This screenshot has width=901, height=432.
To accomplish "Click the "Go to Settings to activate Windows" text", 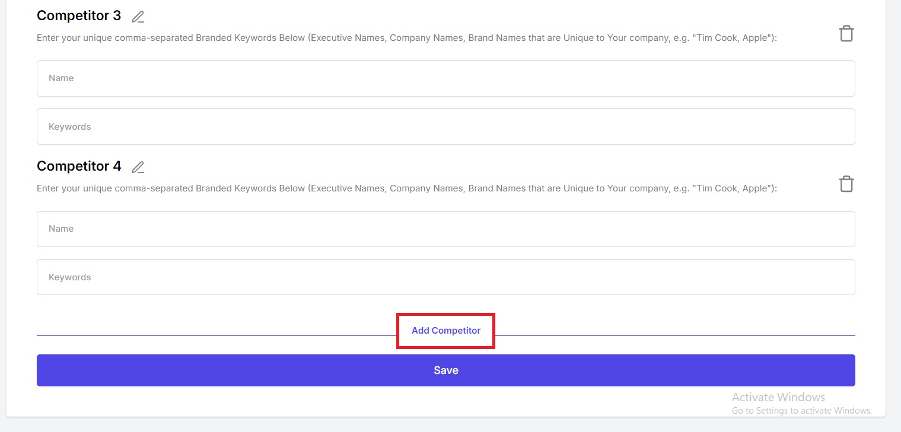I will 801,411.
